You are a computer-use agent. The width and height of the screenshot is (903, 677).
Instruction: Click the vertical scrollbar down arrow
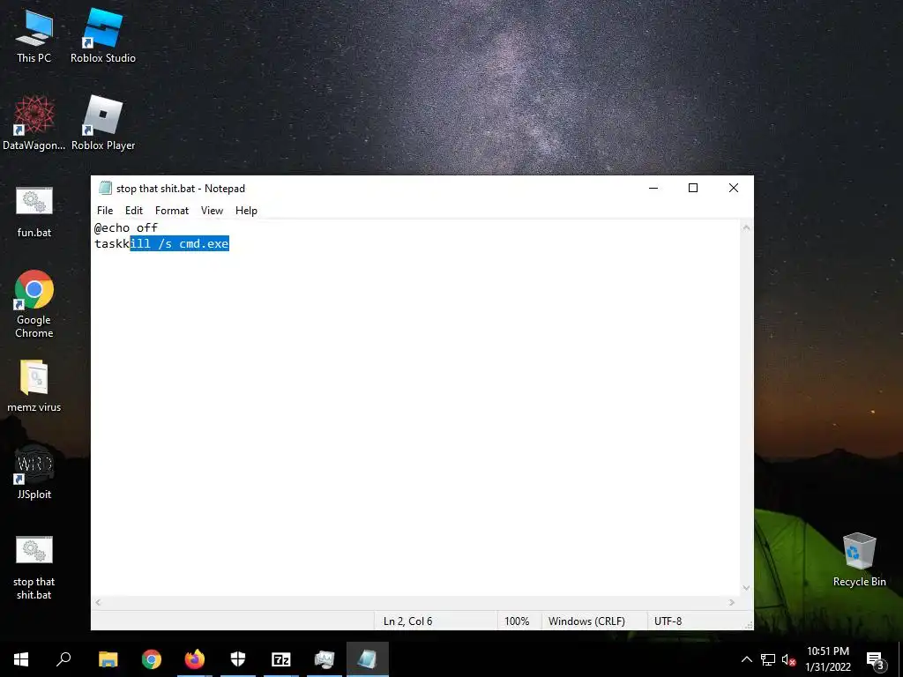[x=746, y=588]
